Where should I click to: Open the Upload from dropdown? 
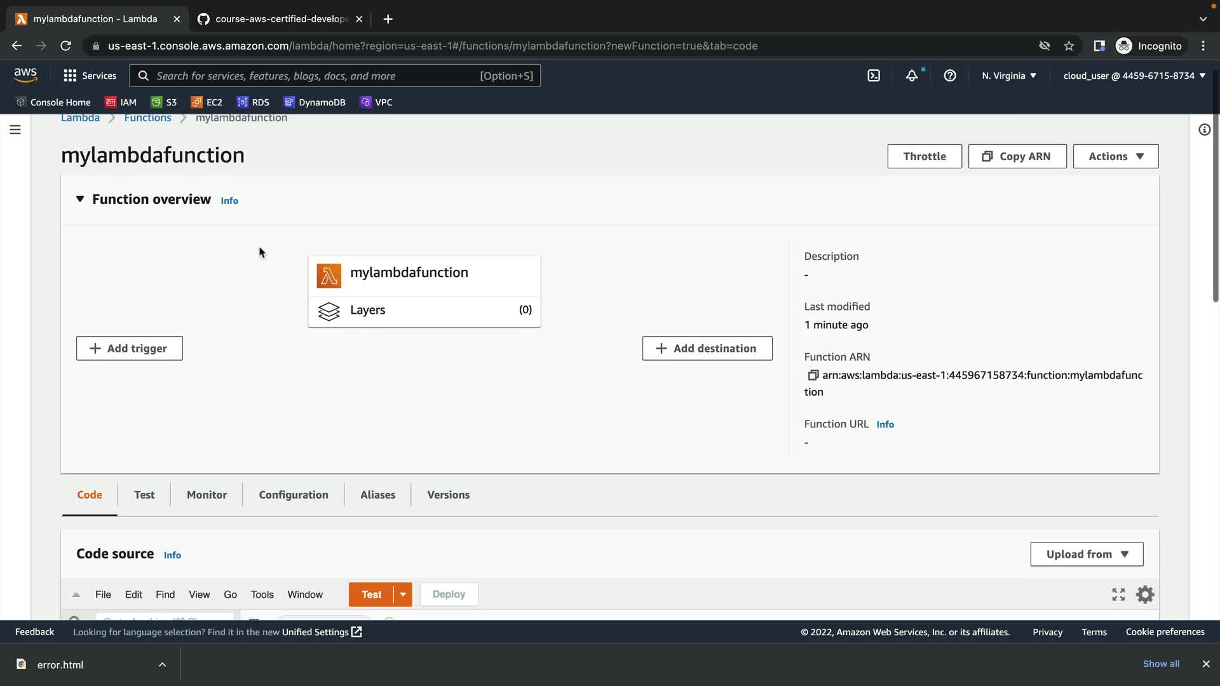[x=1087, y=554]
